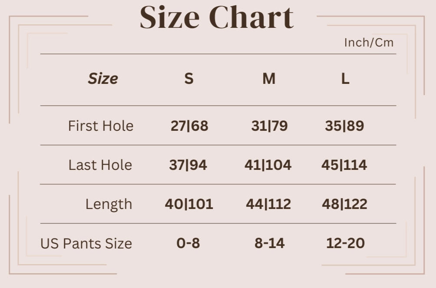Click the 35|89 First Hole value
This screenshot has width=436, height=288.
344,126
